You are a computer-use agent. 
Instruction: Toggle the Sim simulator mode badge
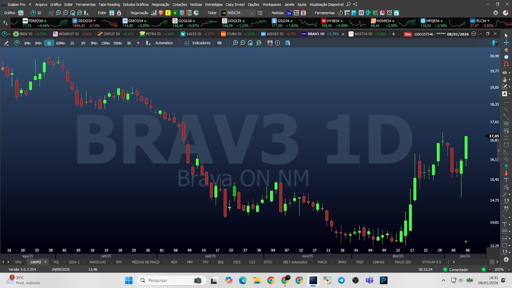[408, 34]
